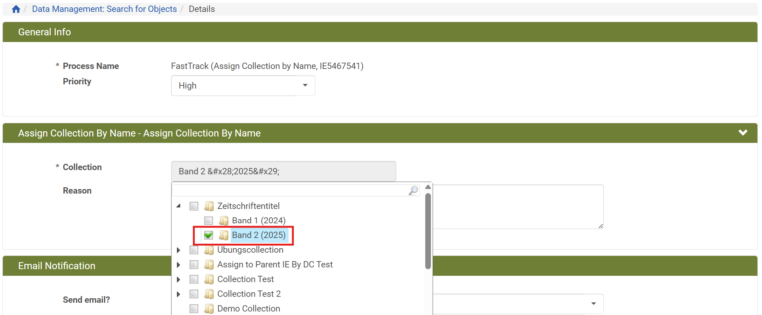Click the Band 1 (2024) folder icon
This screenshot has width=762, height=315.
[x=224, y=220]
